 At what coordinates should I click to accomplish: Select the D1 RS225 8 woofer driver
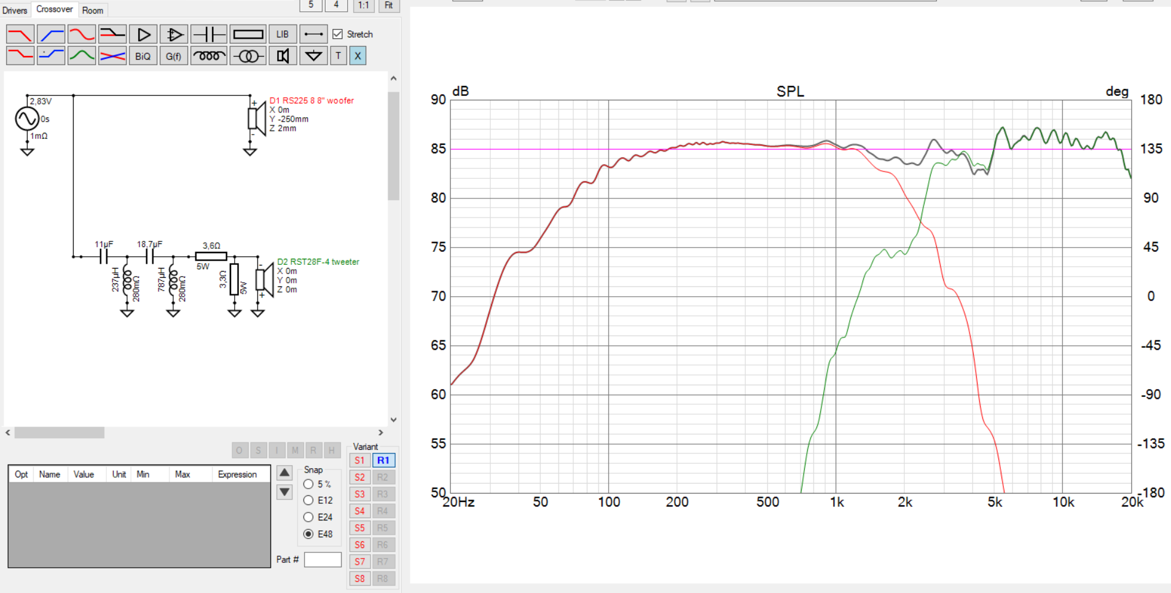click(257, 118)
